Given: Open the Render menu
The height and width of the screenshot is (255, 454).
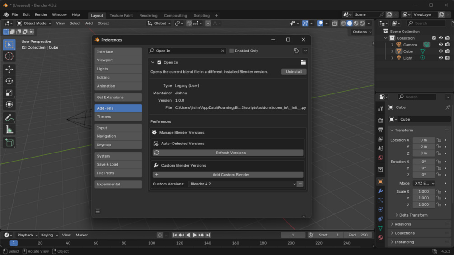Looking at the screenshot, I should 41,14.
